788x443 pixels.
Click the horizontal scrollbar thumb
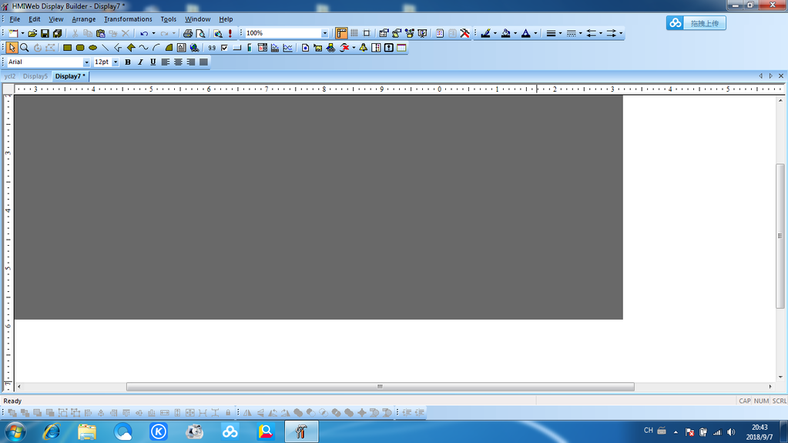tap(380, 387)
